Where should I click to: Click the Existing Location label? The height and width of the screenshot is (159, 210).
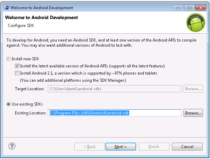(x=31, y=113)
